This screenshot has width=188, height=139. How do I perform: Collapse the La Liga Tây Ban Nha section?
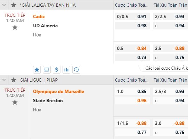(4, 5)
